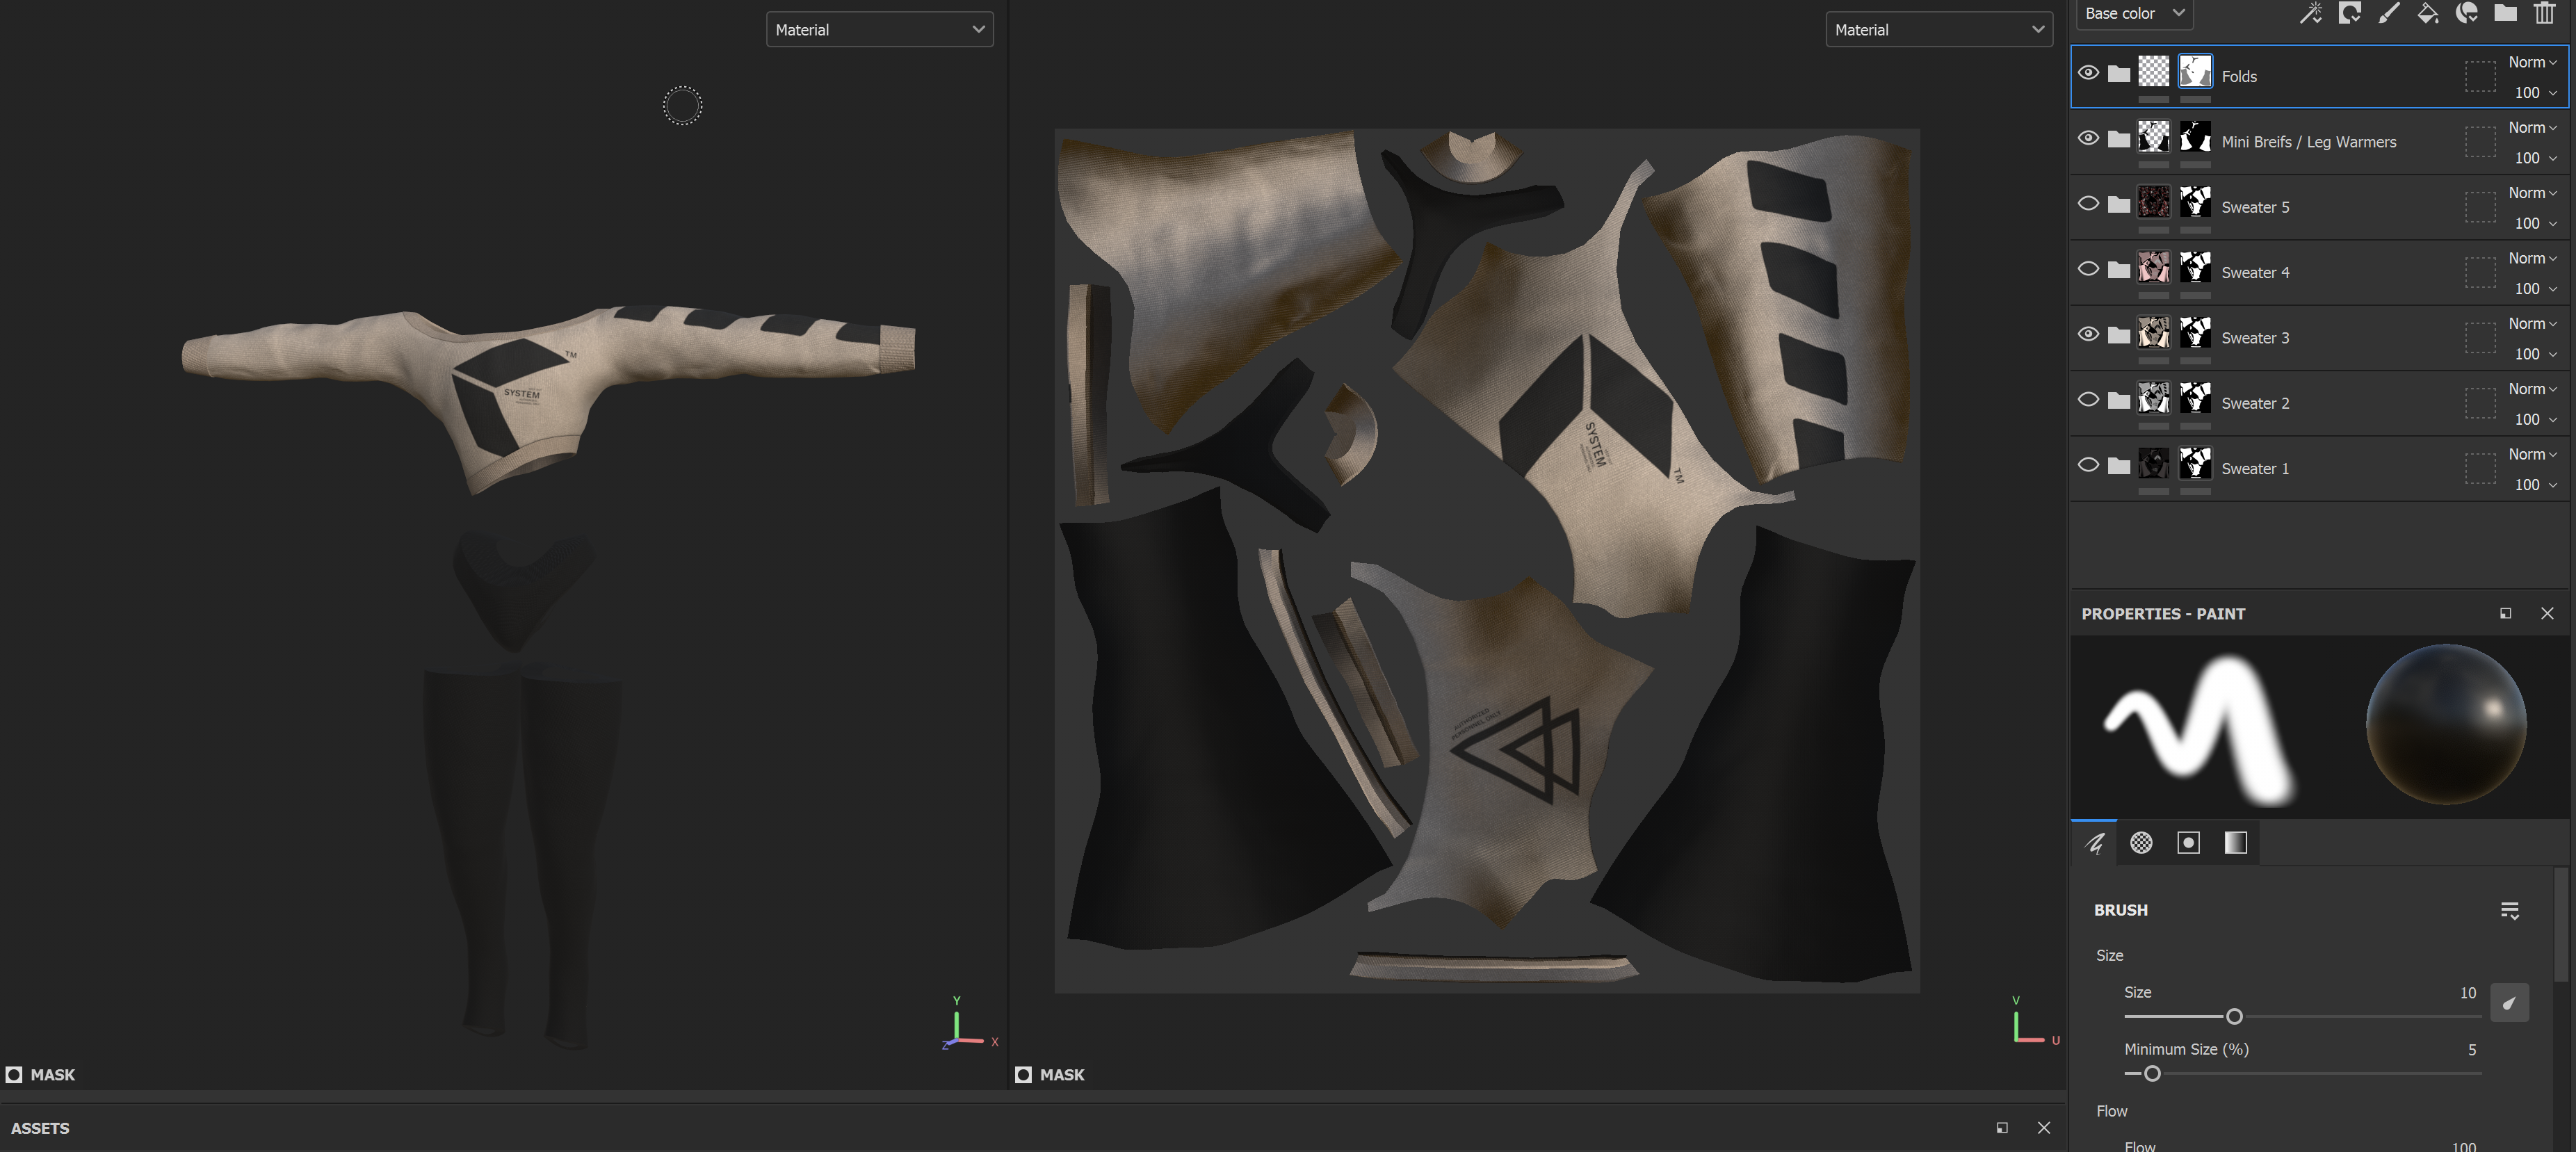
Task: Open the Base color channel dropdown
Action: [2134, 13]
